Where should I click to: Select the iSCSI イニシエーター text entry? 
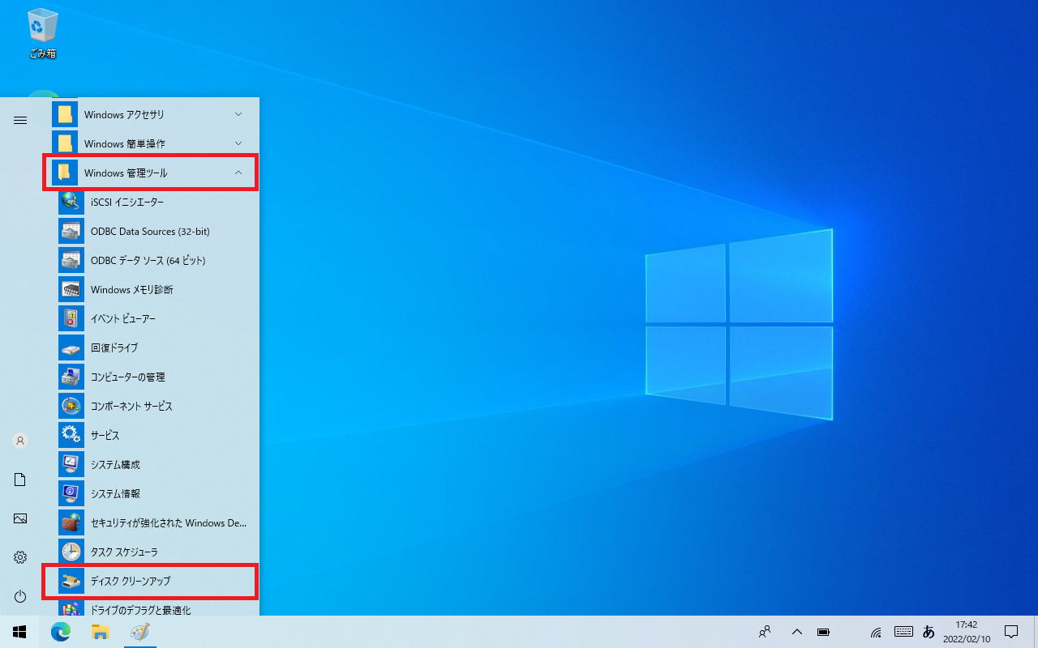coord(127,202)
